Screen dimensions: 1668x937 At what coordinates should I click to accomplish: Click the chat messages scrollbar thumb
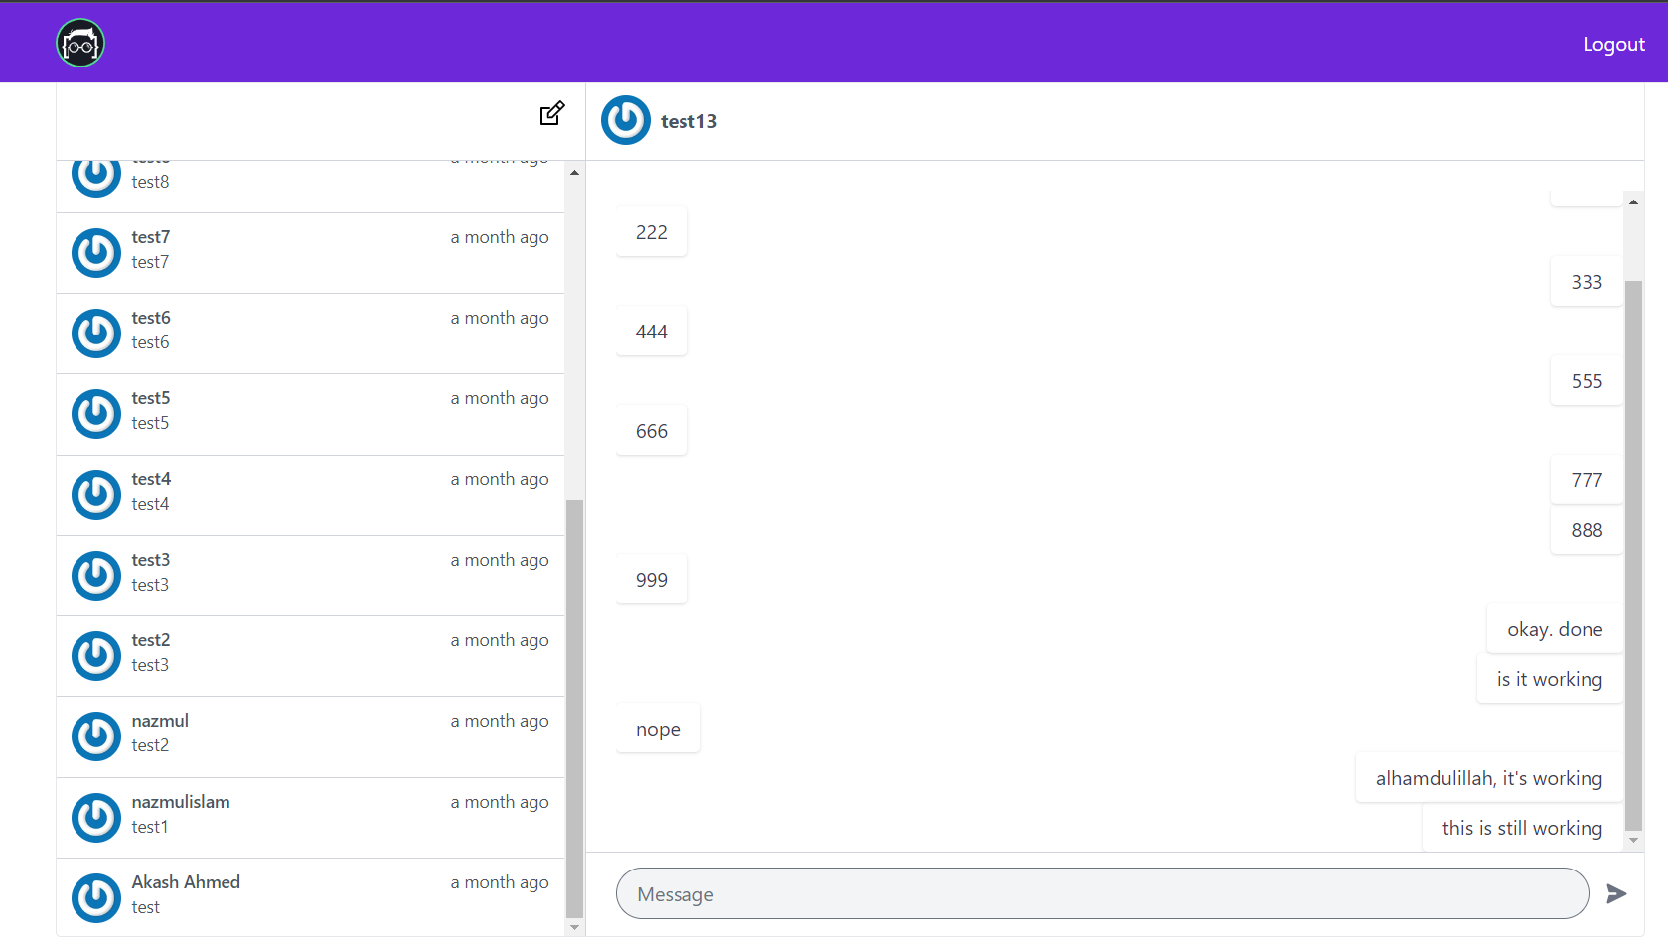click(1633, 556)
